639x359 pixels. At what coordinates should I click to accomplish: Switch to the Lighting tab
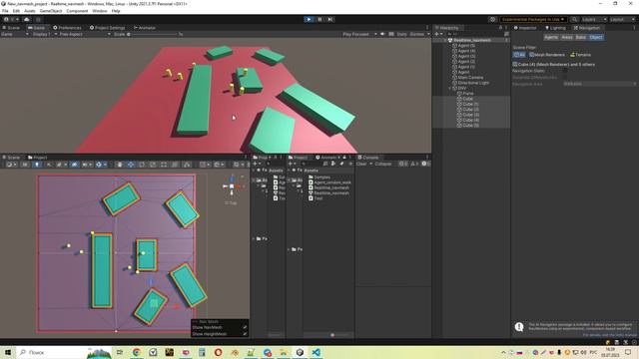point(555,28)
